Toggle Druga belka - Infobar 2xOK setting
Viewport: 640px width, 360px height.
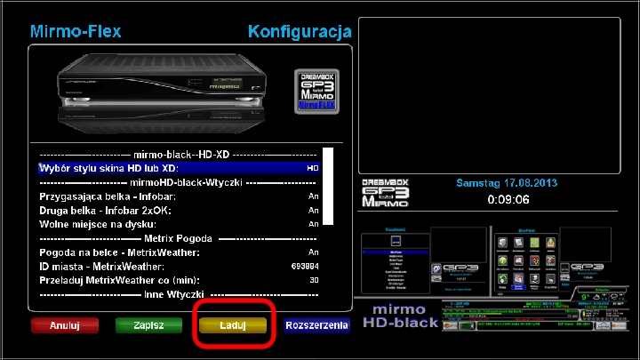[178, 211]
